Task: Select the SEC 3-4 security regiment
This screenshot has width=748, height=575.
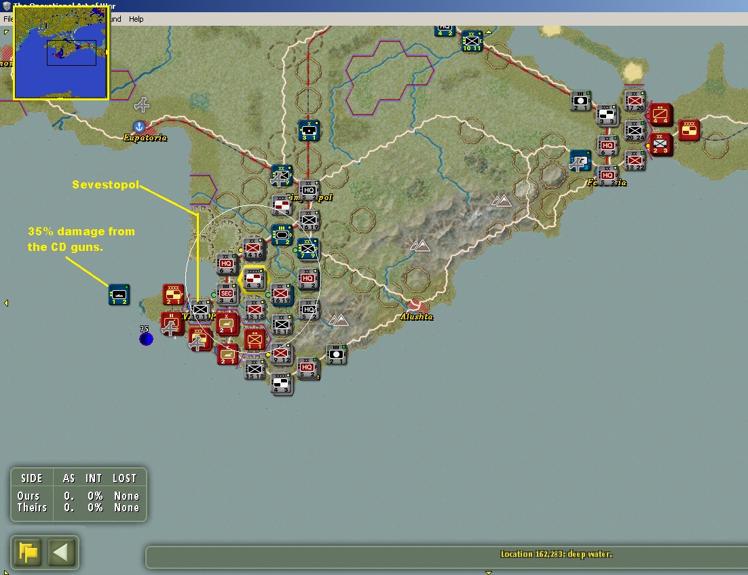Action: [x=227, y=294]
